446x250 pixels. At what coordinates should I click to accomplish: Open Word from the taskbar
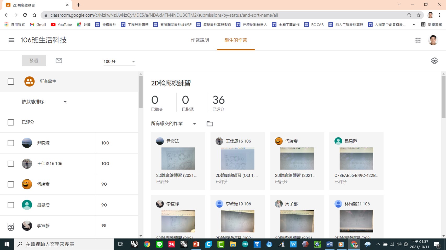329,244
